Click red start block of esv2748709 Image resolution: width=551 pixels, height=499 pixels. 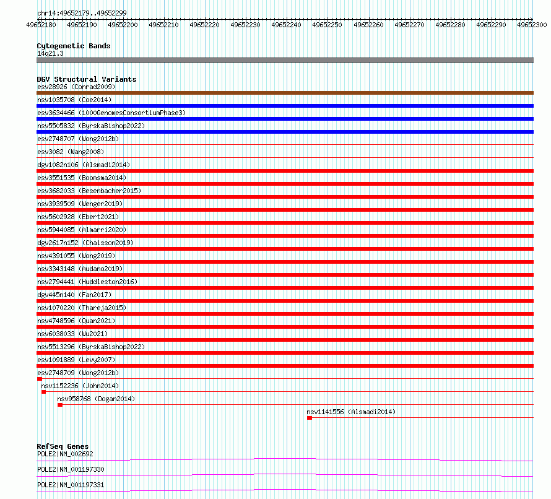40,379
